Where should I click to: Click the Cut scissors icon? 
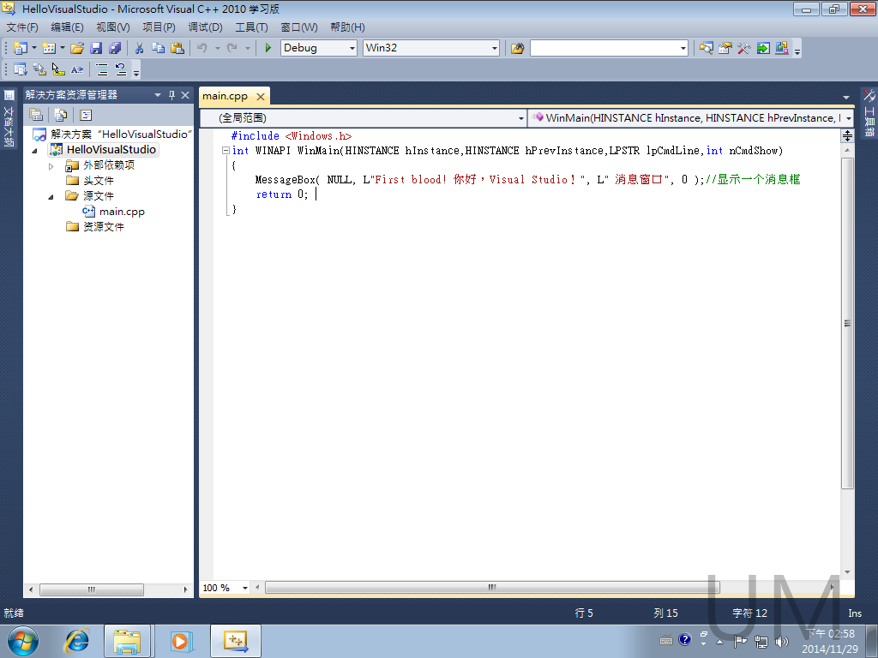coord(140,48)
